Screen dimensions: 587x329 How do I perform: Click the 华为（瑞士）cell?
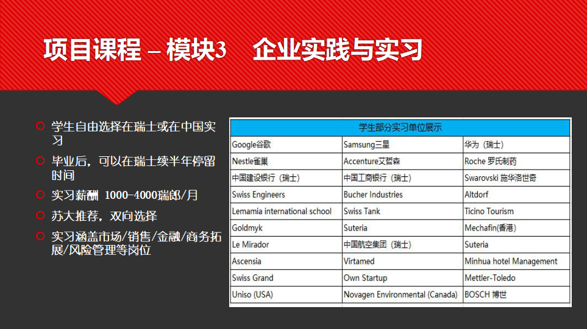[x=517, y=145]
